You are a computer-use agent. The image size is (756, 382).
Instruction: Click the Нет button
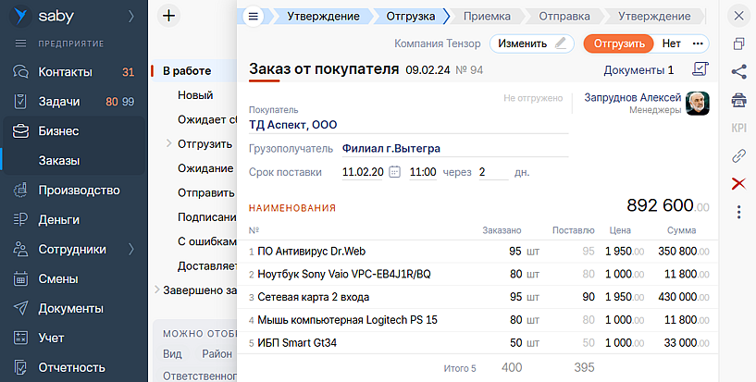pyautogui.click(x=671, y=43)
